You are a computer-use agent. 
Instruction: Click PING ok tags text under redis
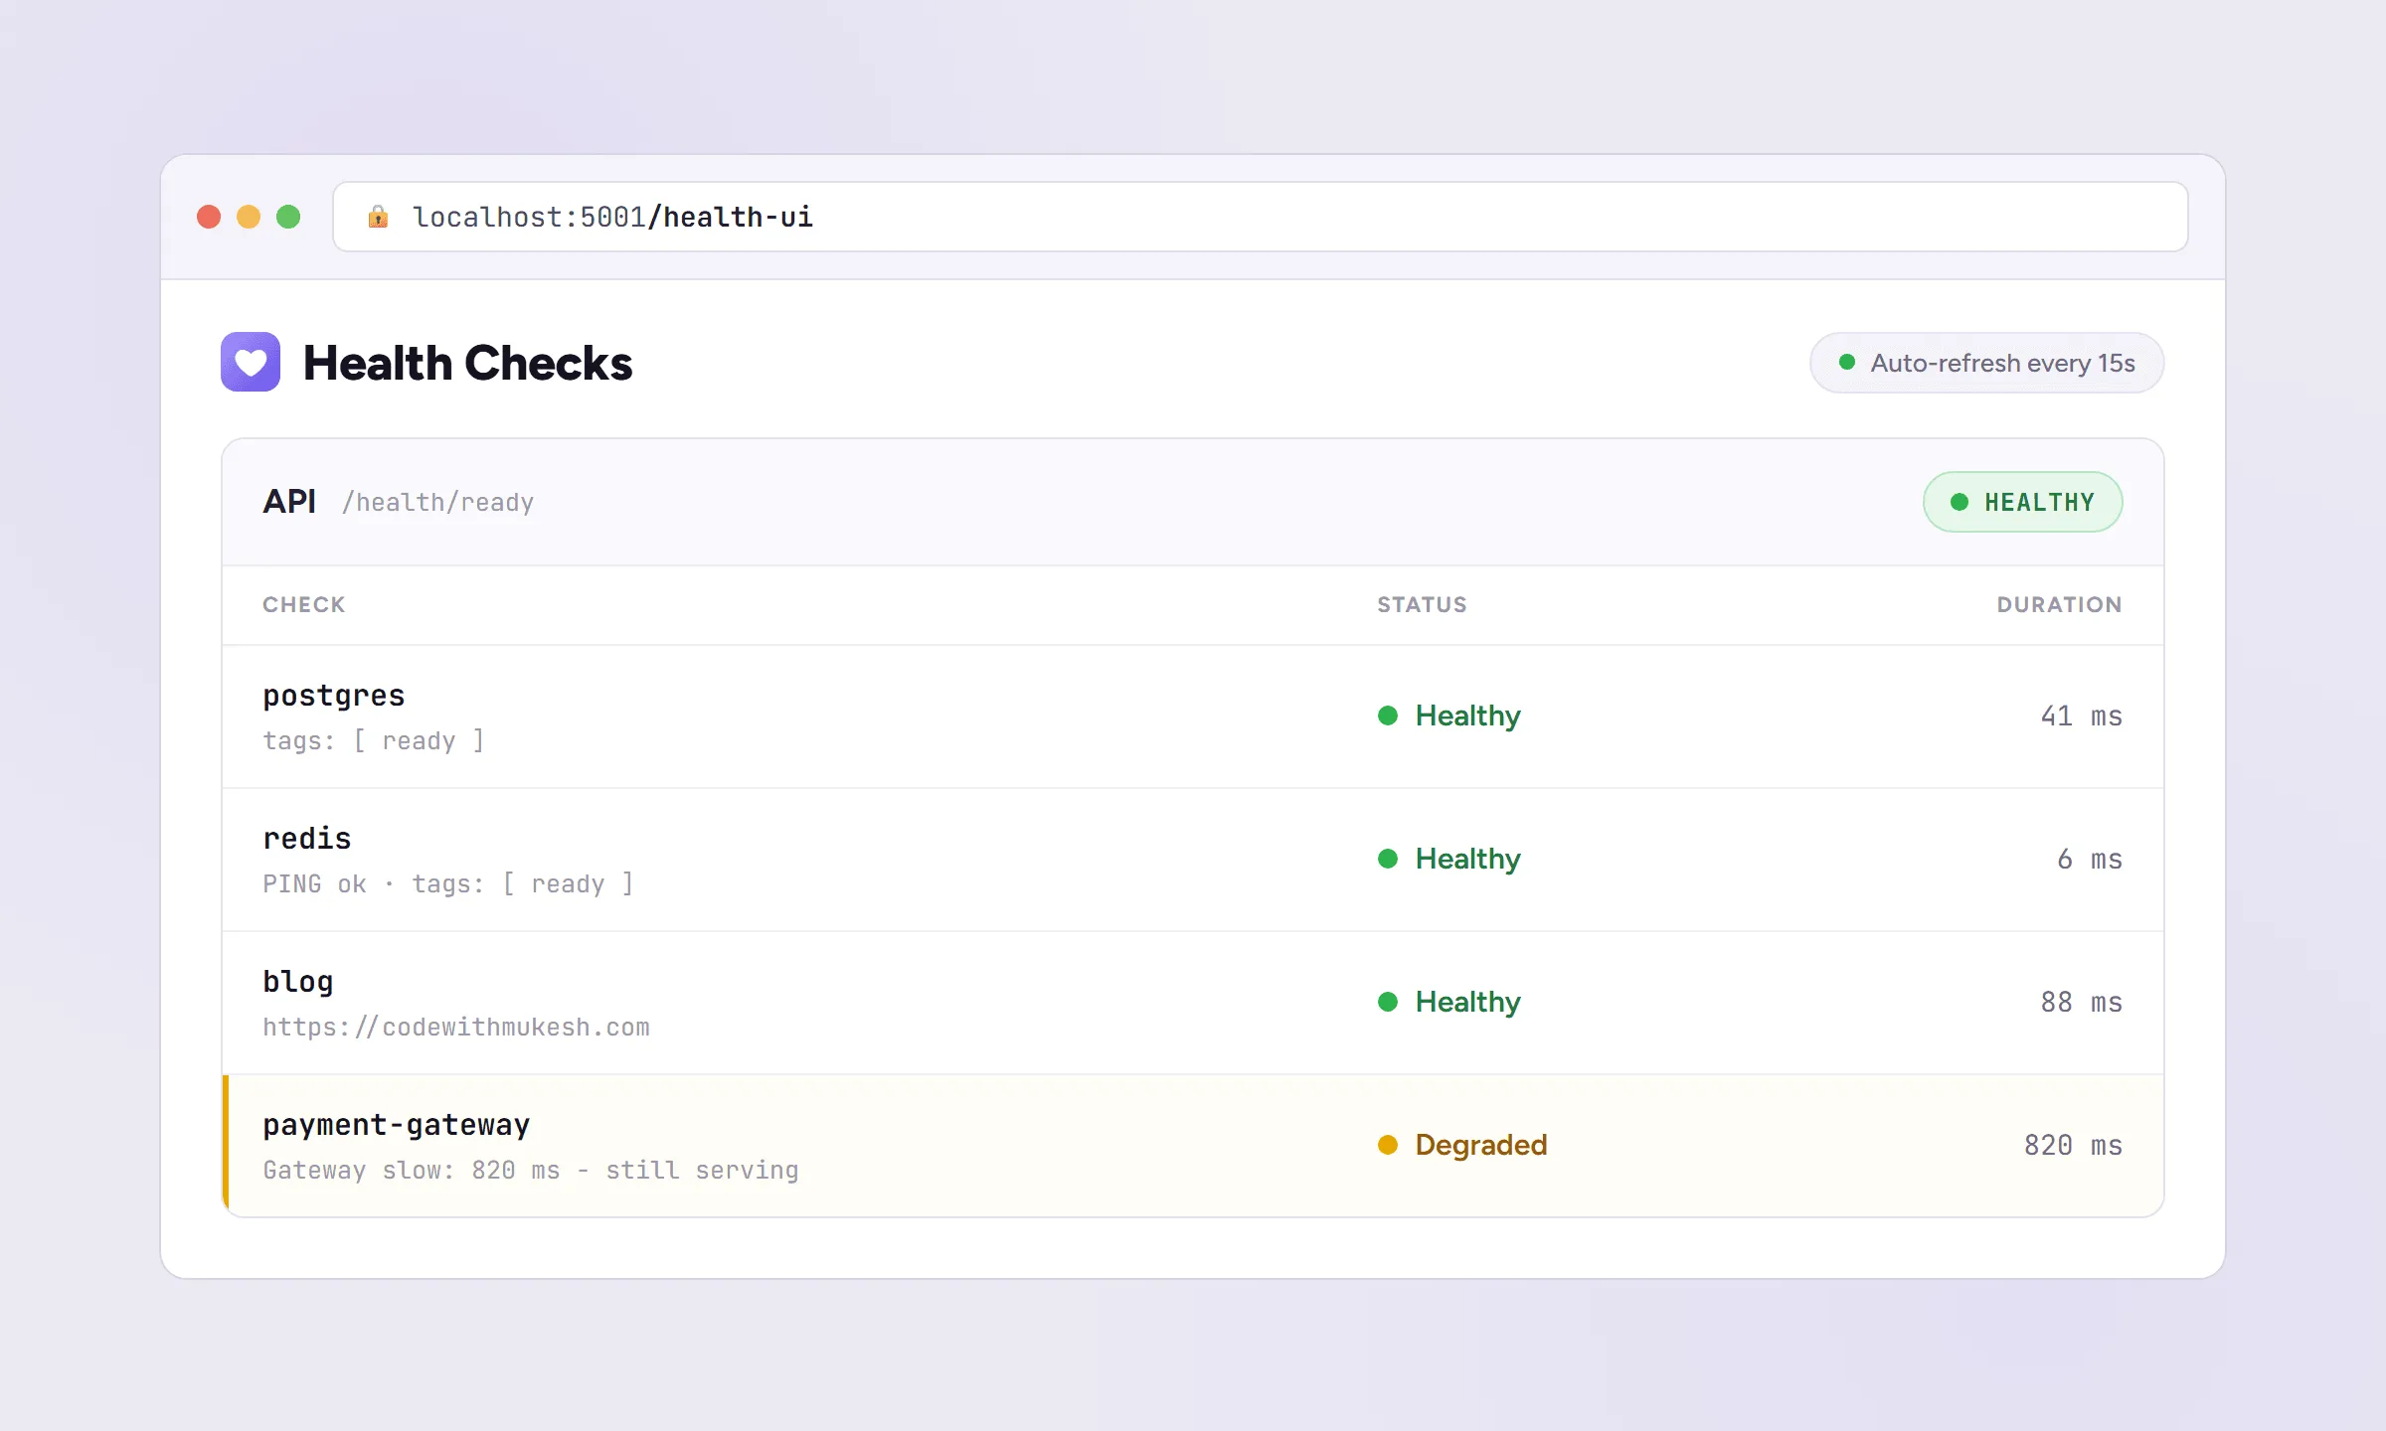point(448,883)
